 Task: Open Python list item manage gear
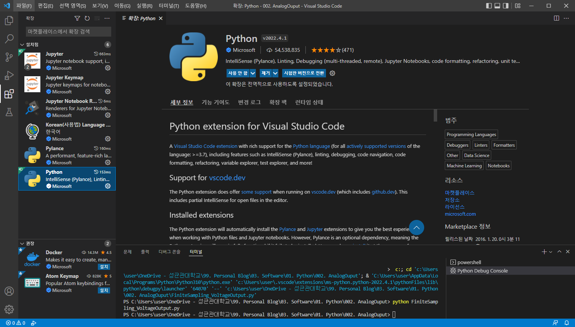108,186
